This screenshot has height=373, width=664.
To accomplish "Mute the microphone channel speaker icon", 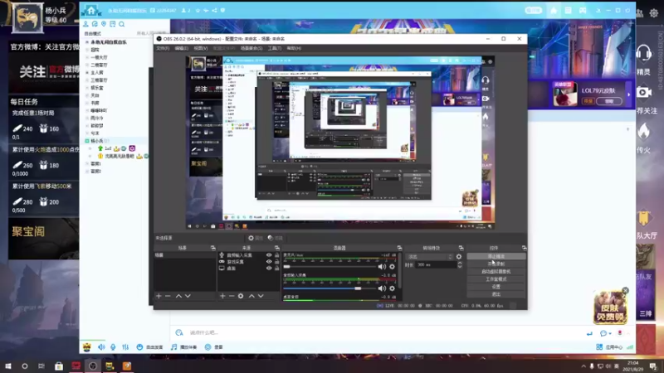I will [x=382, y=267].
